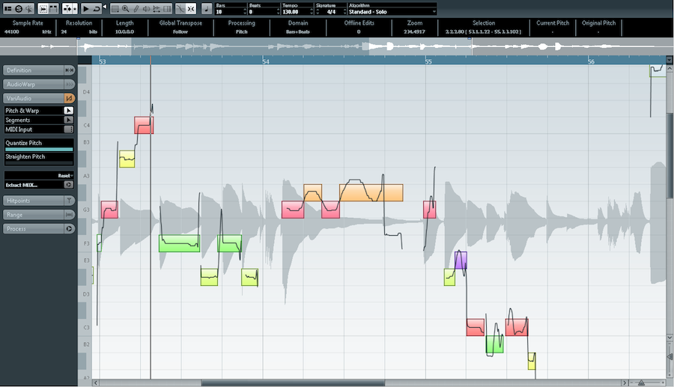Adjust the Bars value stepper
The width and height of the screenshot is (674, 387).
[245, 11]
